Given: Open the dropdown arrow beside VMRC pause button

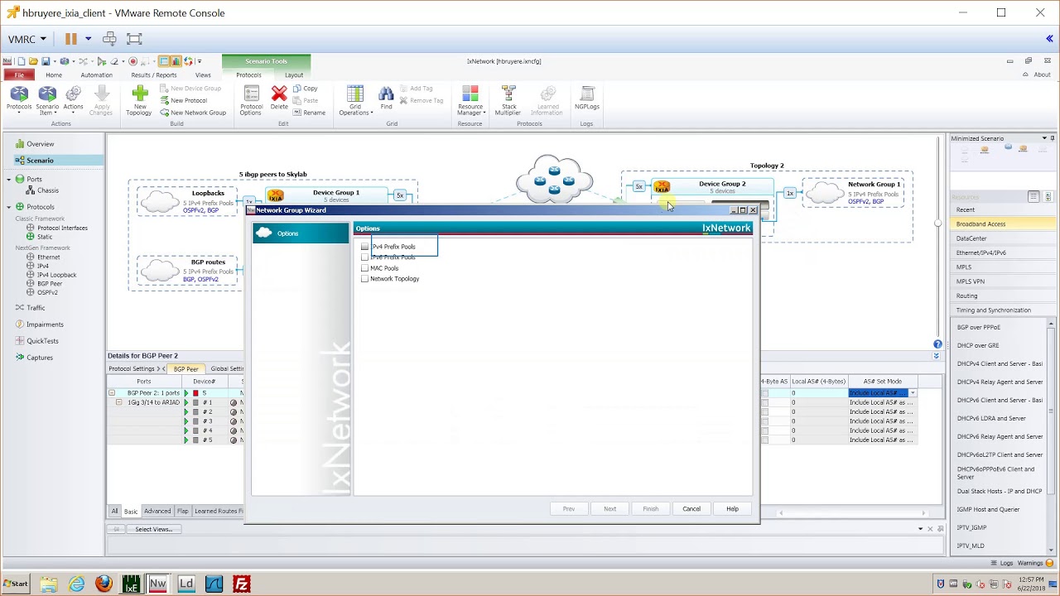Looking at the screenshot, I should point(88,39).
